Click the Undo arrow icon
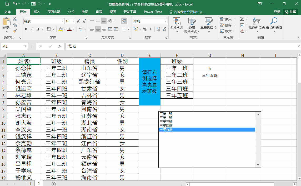301x186 pixels. click(x=15, y=4)
